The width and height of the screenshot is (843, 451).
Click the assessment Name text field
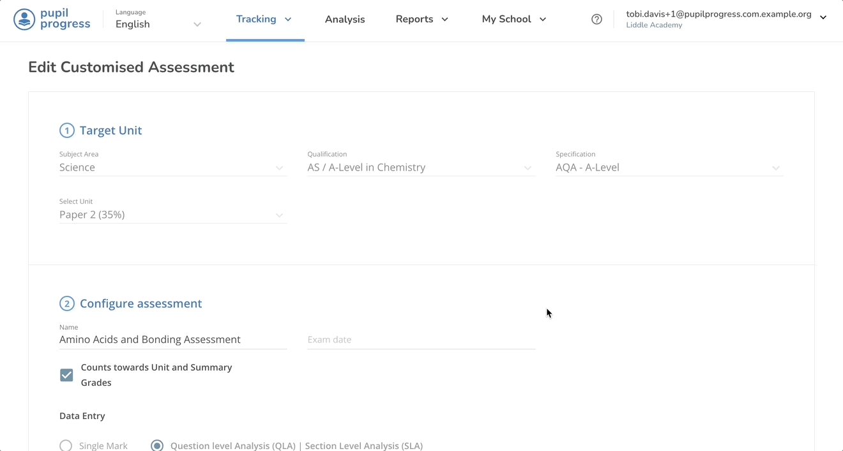coord(172,339)
